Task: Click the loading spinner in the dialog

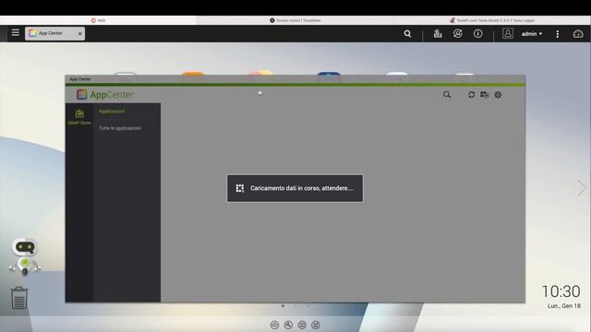Action: (x=240, y=188)
